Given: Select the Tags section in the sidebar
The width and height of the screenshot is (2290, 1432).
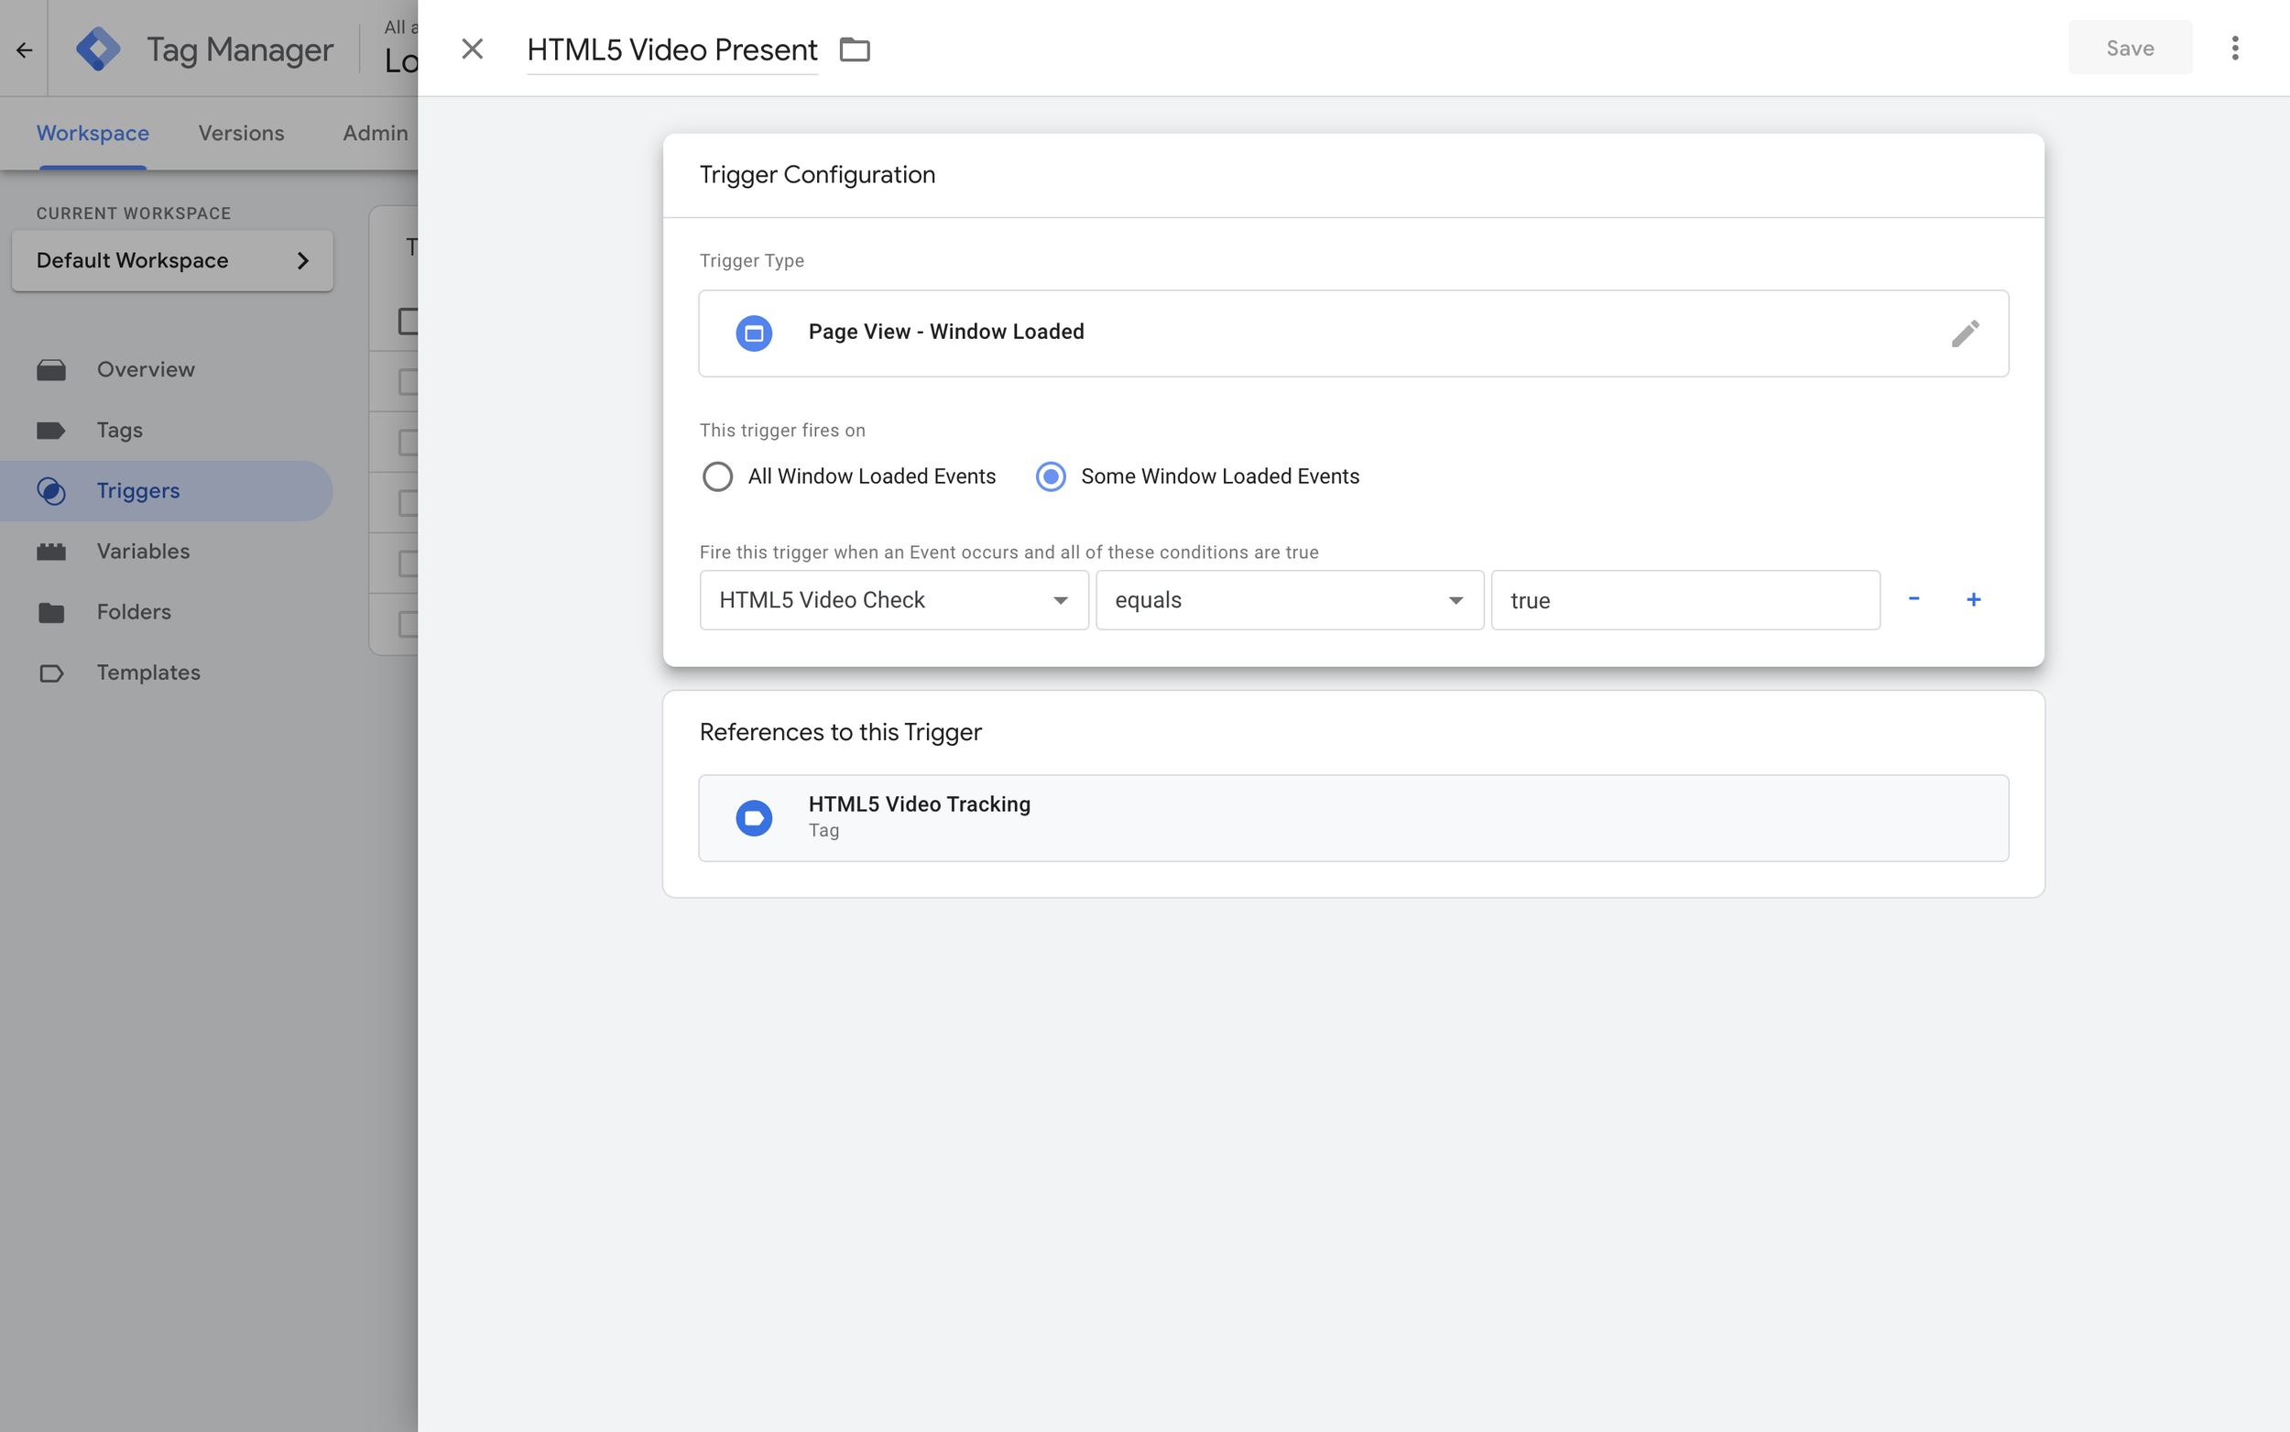Looking at the screenshot, I should (119, 430).
